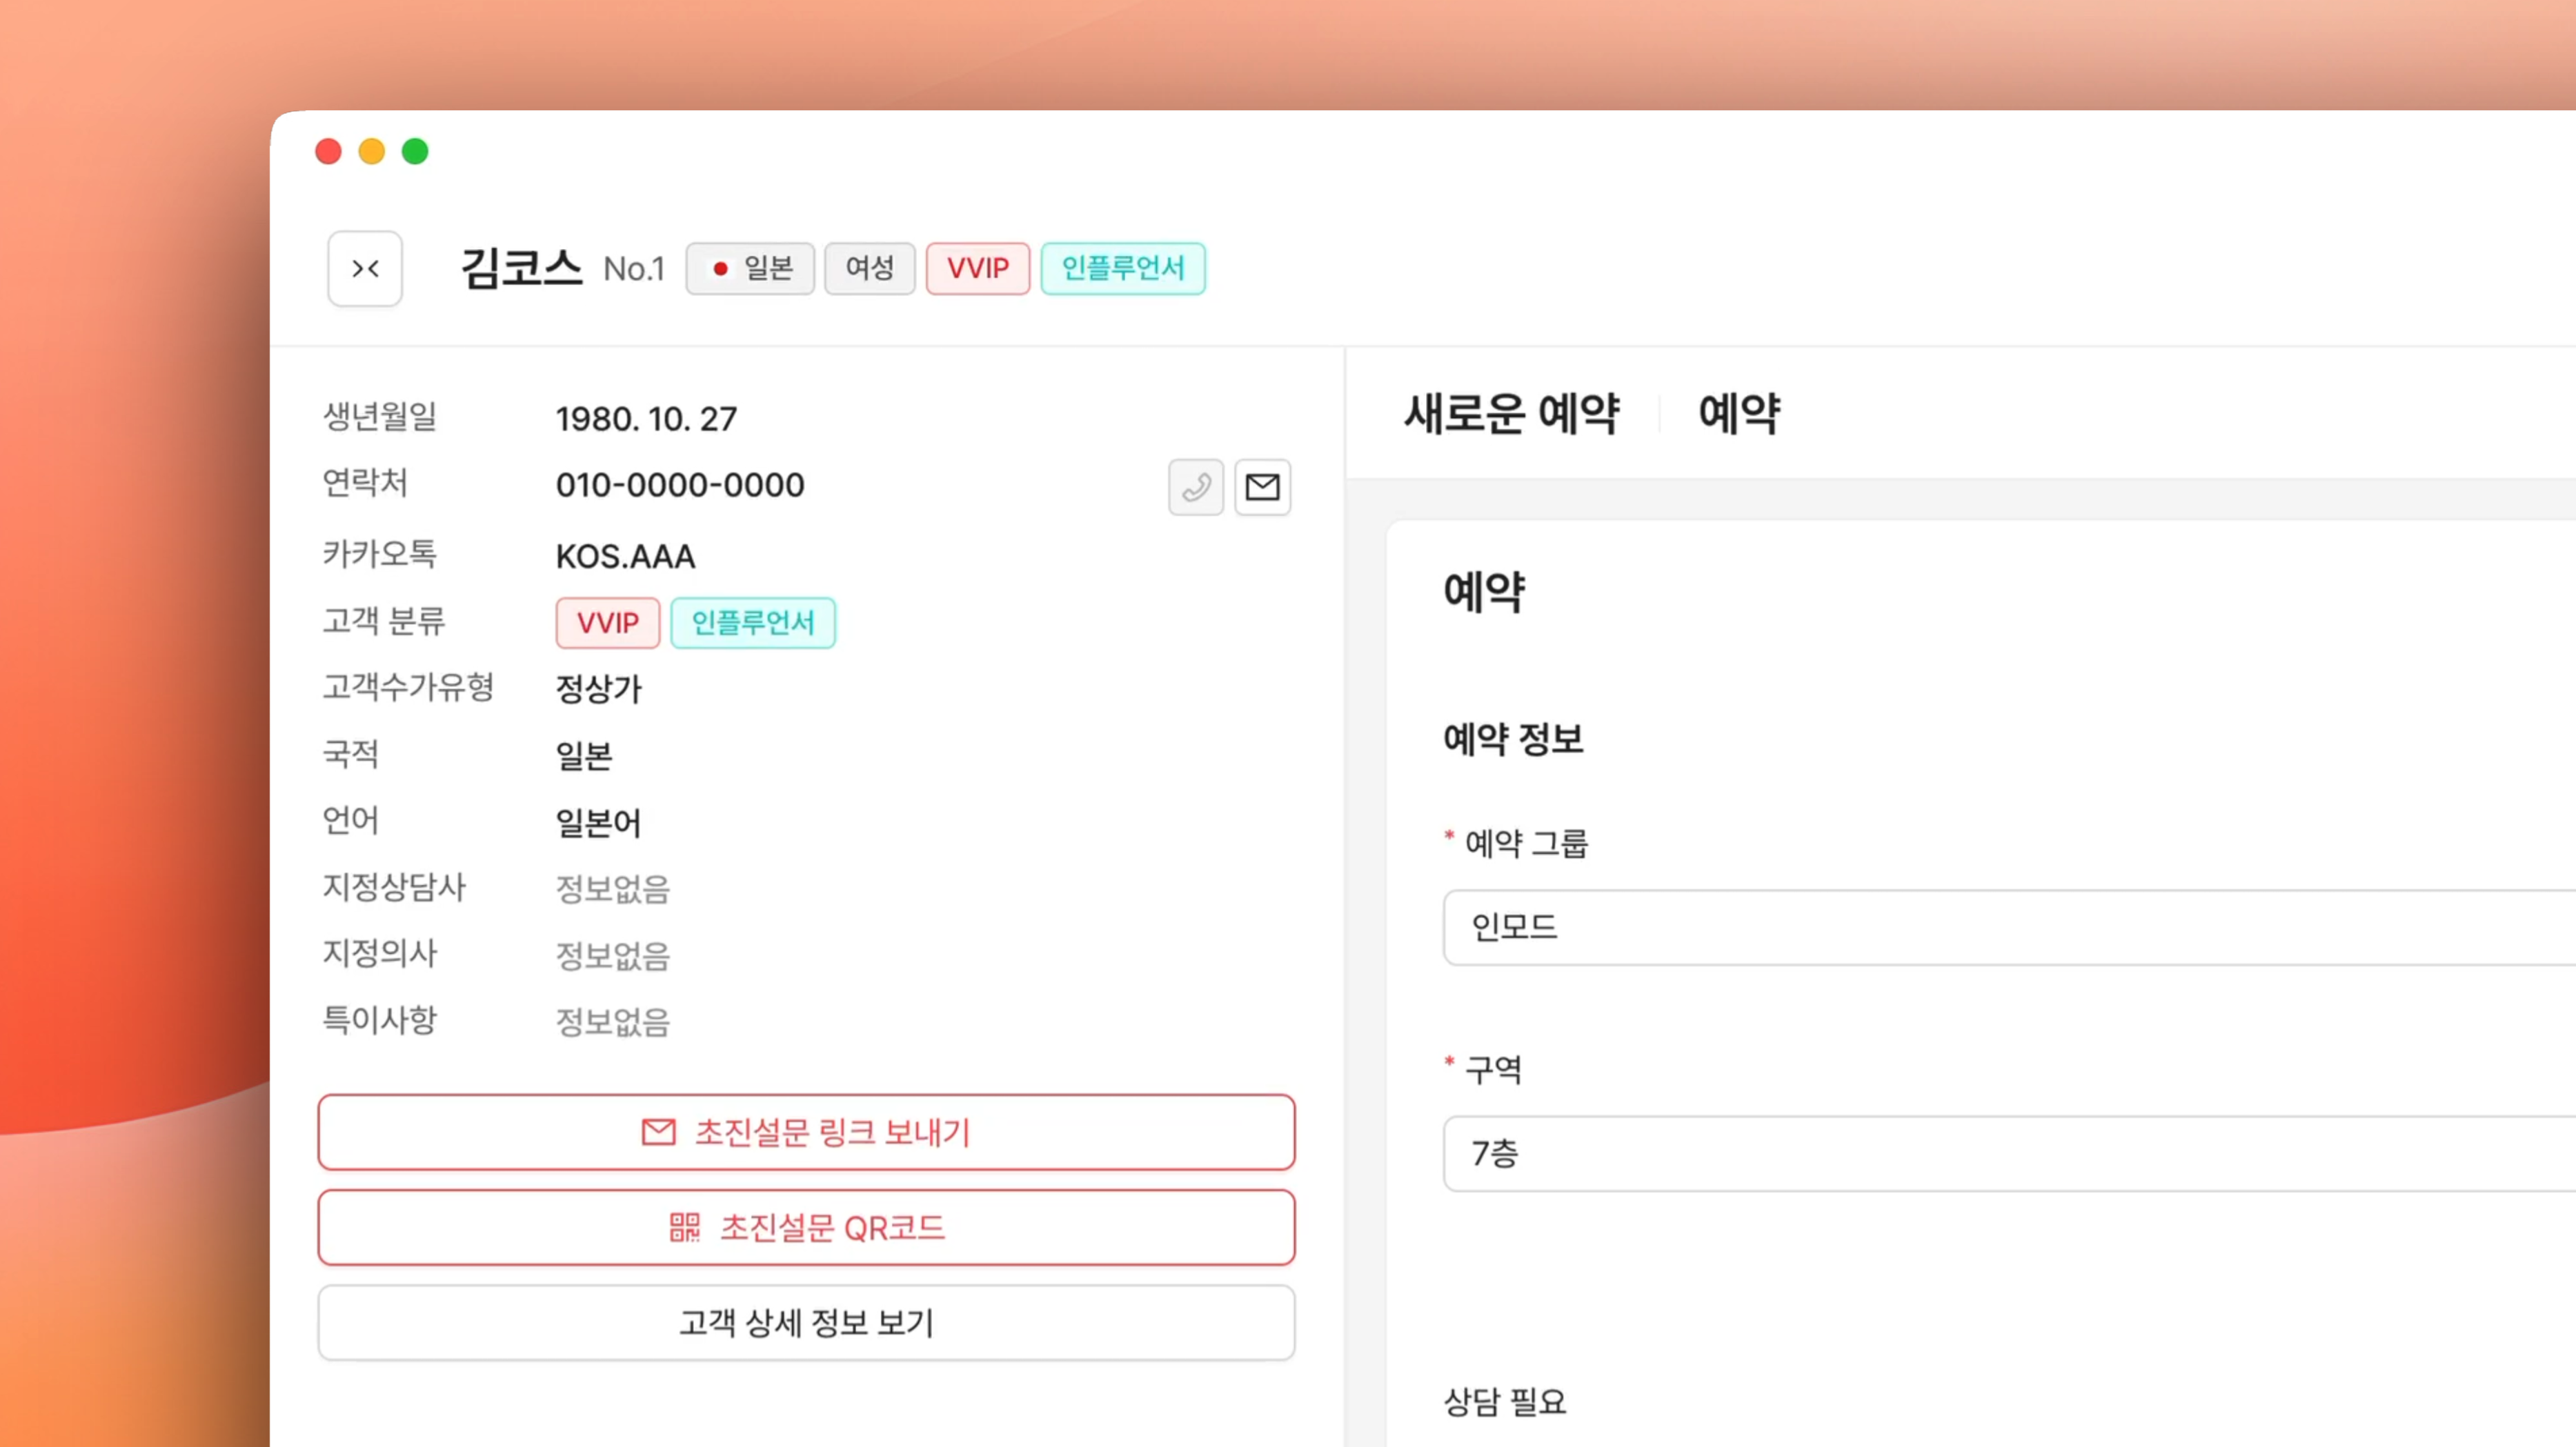Click the envelope message icon by the phone number
2576x1447 pixels.
(x=1262, y=487)
